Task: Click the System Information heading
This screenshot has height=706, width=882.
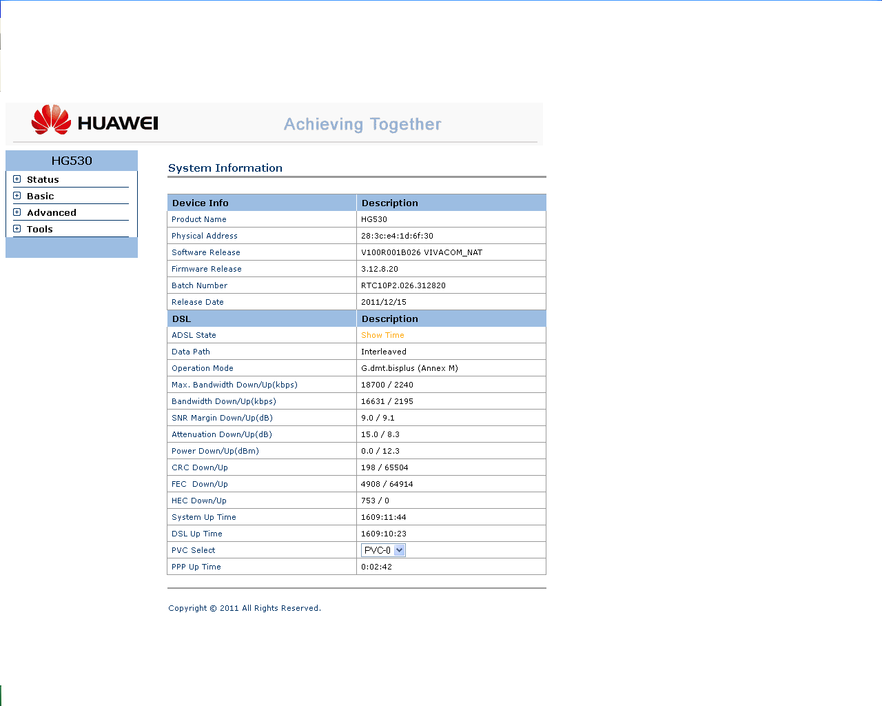Action: [x=225, y=168]
